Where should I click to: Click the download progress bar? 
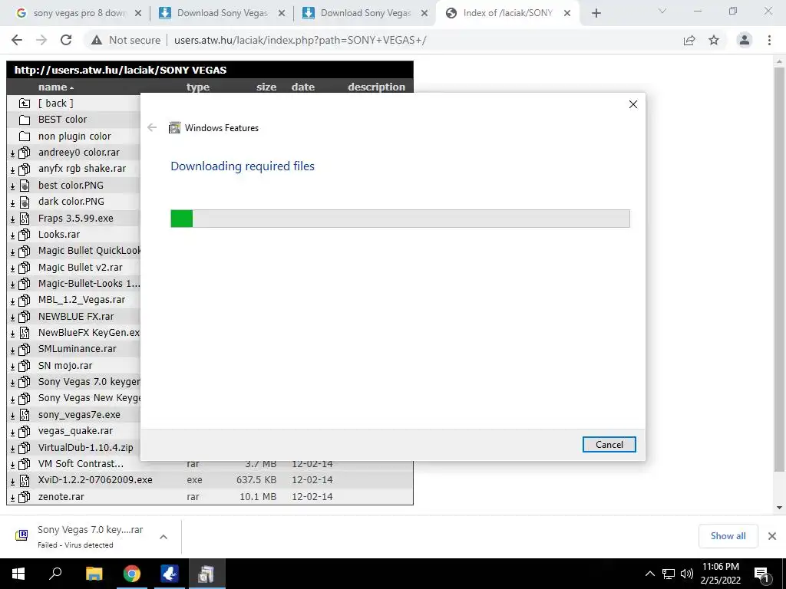(400, 219)
